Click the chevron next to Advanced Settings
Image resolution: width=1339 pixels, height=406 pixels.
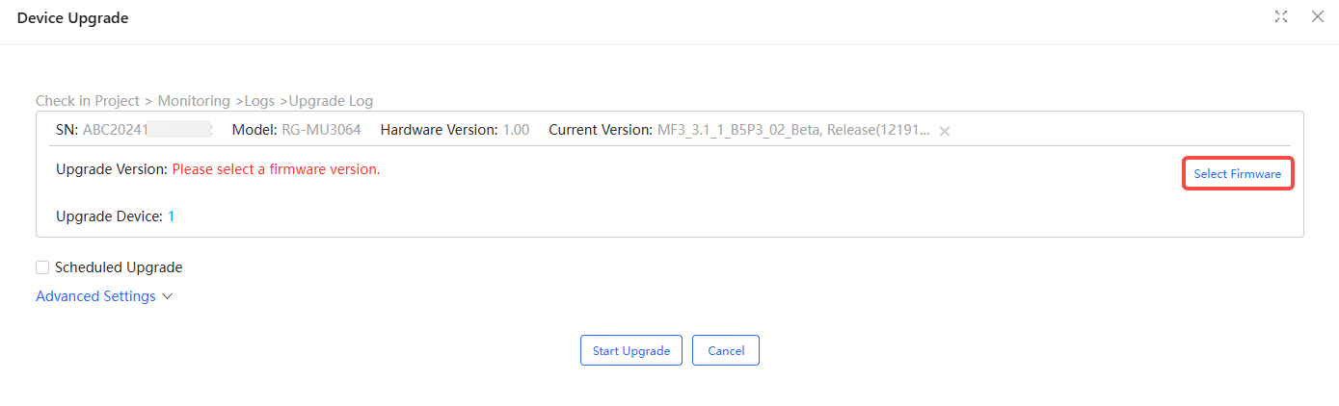click(x=168, y=296)
